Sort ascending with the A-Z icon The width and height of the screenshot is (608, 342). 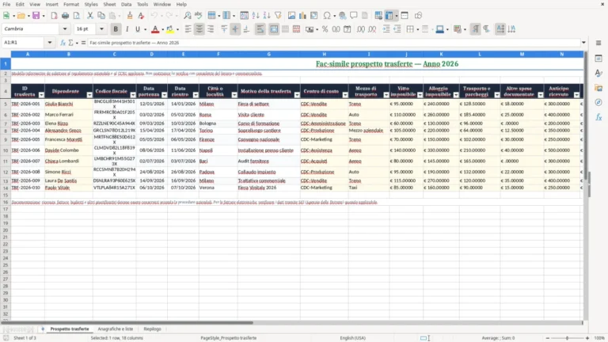coord(256,16)
